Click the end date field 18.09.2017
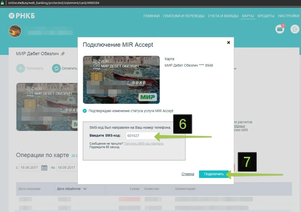The height and width of the screenshot is (212, 301). click(x=67, y=167)
